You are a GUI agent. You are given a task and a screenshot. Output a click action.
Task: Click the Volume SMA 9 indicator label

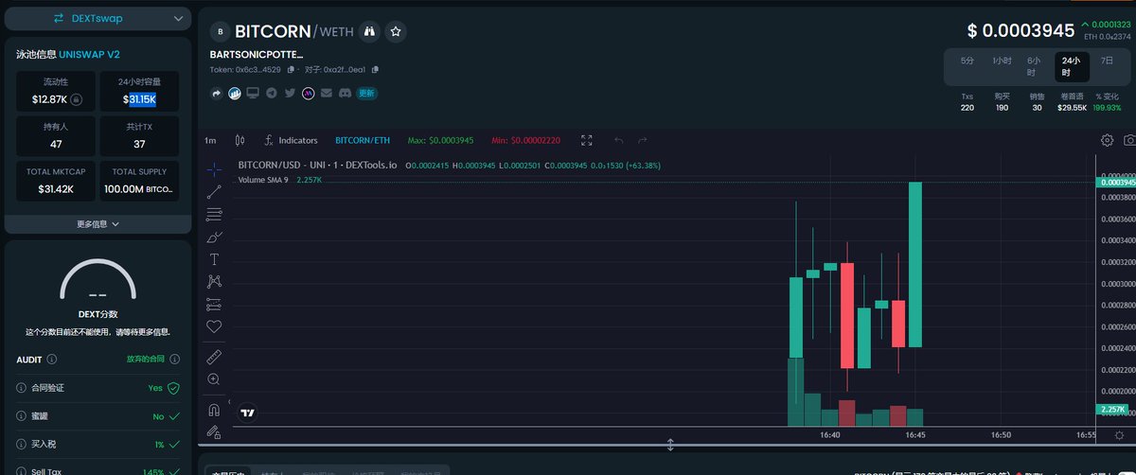point(263,180)
